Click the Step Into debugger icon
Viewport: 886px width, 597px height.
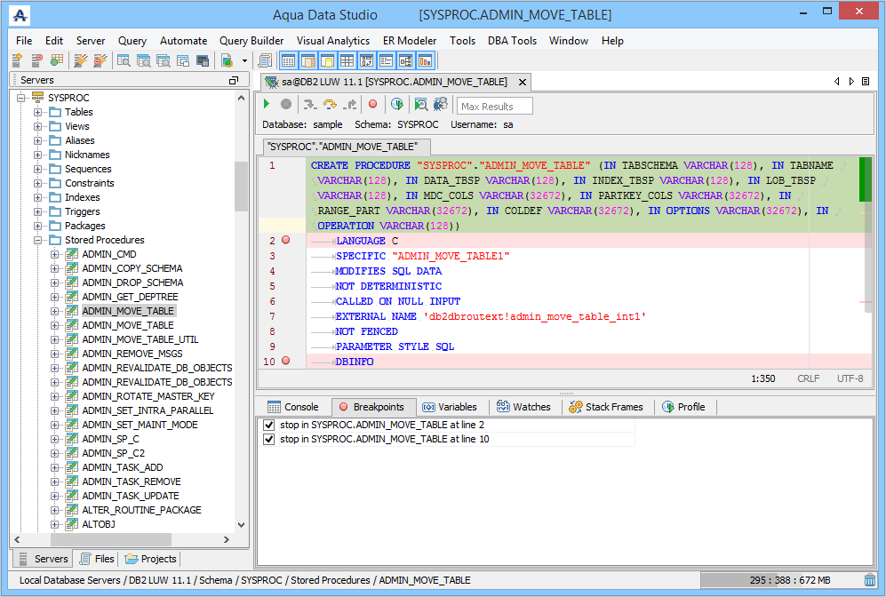(309, 105)
